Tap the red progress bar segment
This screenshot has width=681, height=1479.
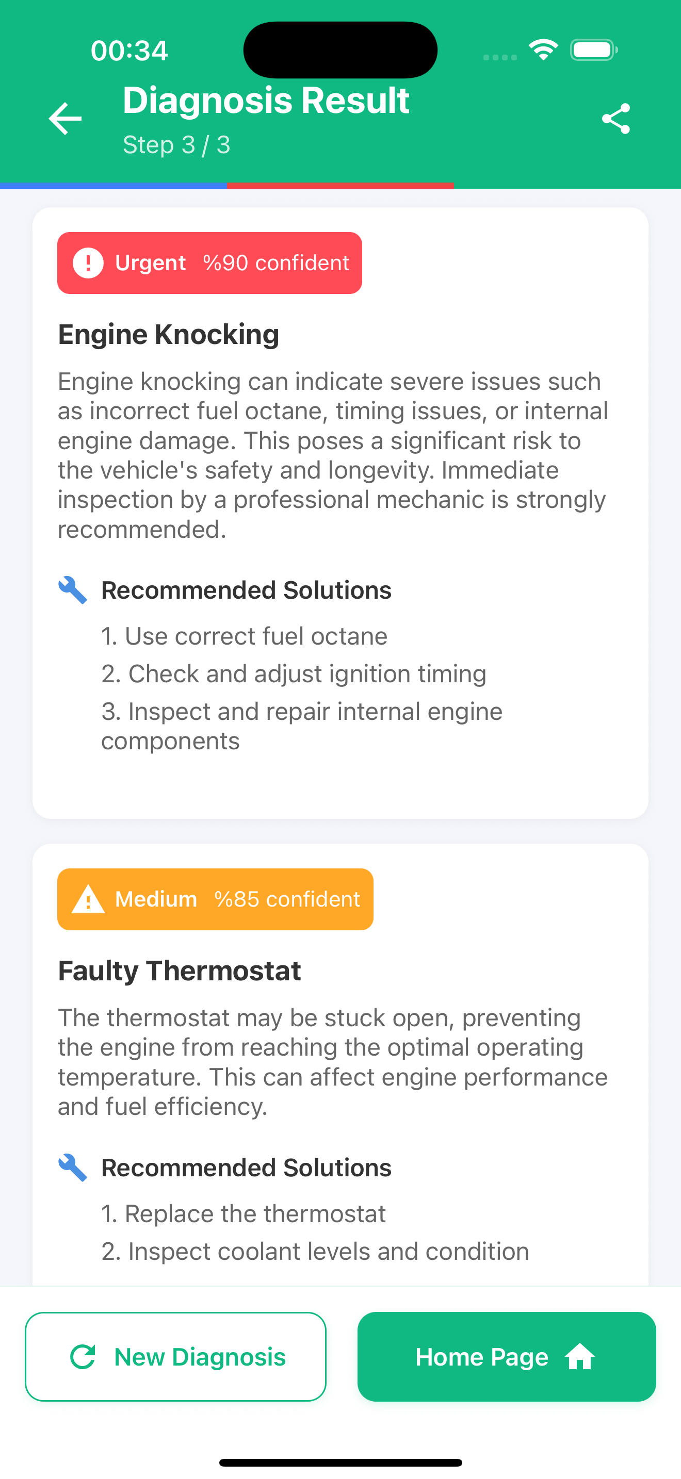pyautogui.click(x=340, y=186)
